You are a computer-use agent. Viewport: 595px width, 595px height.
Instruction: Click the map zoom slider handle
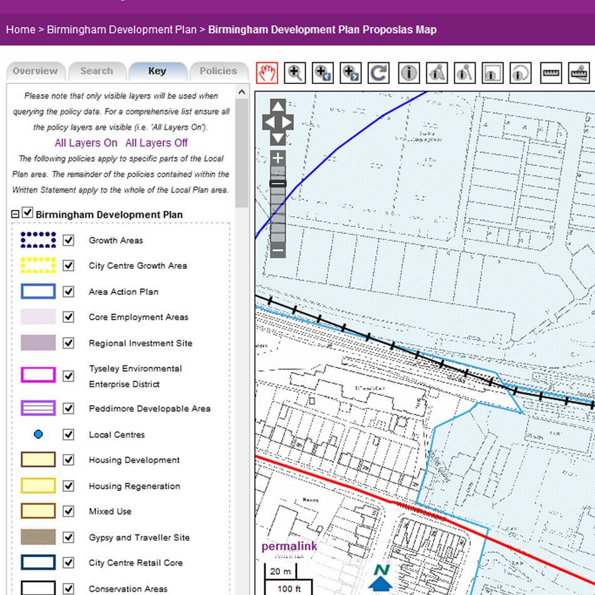pos(278,184)
